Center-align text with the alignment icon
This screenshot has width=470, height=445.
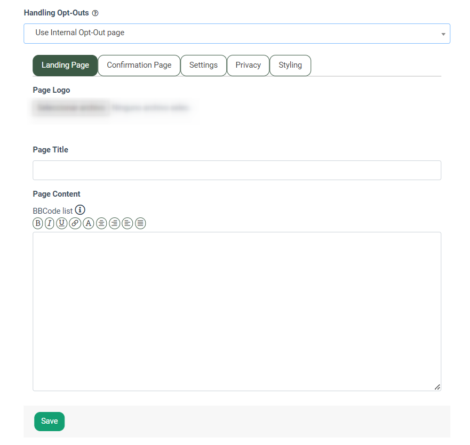[101, 223]
